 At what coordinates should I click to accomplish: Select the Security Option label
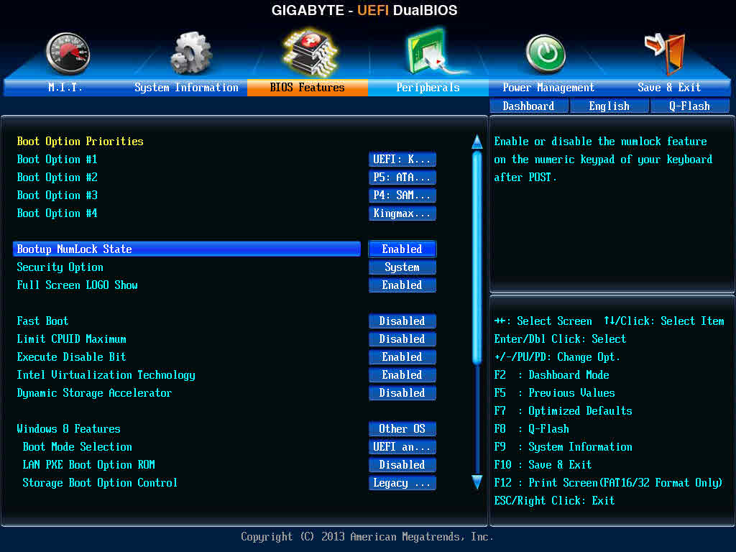pos(60,267)
